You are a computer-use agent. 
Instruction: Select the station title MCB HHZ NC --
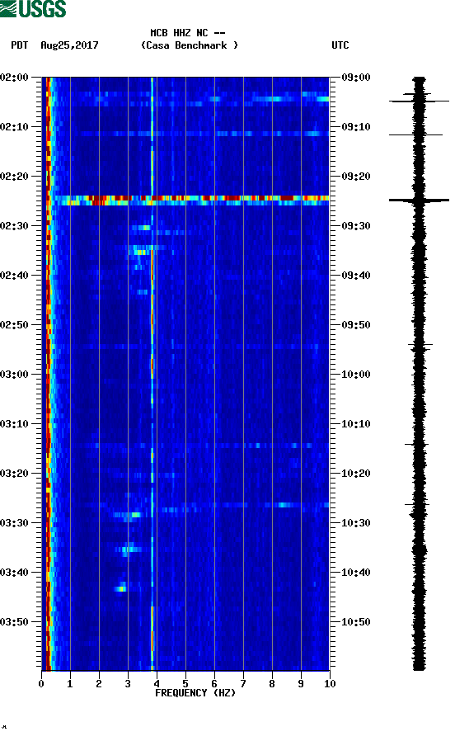188,33
